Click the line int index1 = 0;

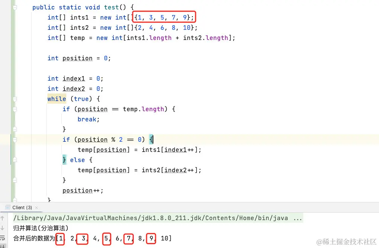(75, 78)
